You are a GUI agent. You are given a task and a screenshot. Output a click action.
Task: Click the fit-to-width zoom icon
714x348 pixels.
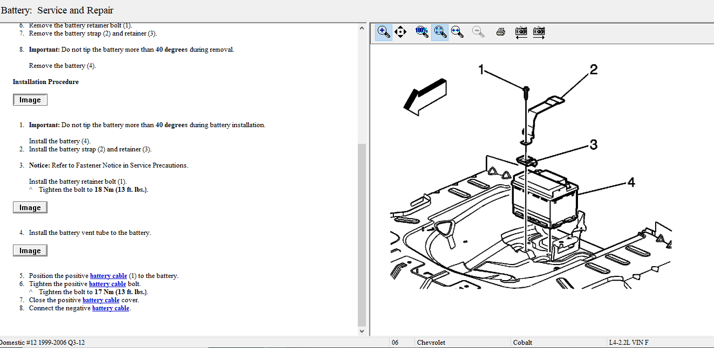(x=458, y=32)
